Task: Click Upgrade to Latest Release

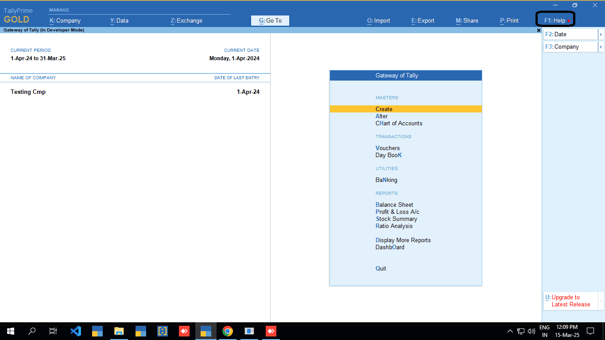Action: (x=571, y=301)
